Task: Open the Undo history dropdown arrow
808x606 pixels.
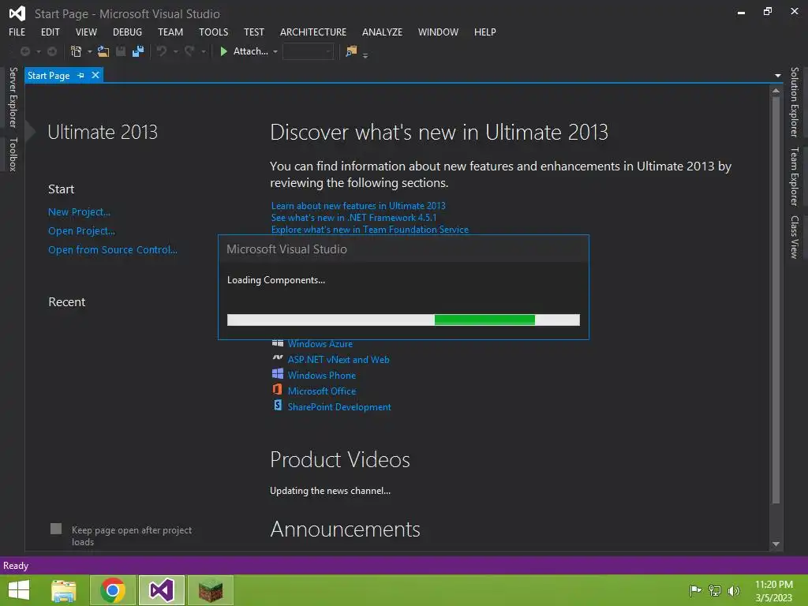Action: pyautogui.click(x=175, y=51)
